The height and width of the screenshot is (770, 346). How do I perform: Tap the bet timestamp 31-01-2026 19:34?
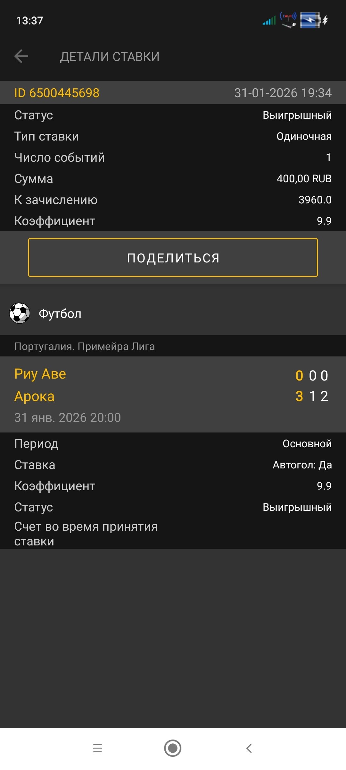pyautogui.click(x=283, y=93)
